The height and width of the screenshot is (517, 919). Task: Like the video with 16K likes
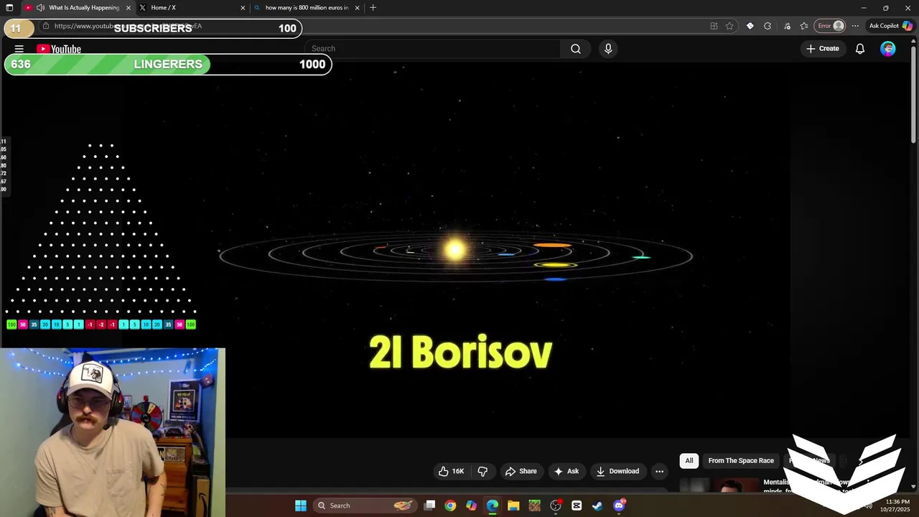point(451,471)
